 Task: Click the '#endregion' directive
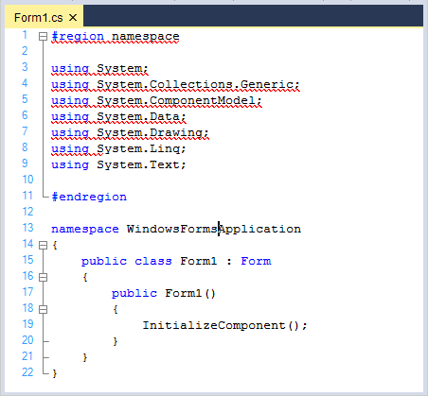coord(89,197)
